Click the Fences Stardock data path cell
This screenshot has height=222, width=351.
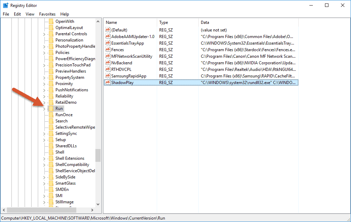[248, 50]
